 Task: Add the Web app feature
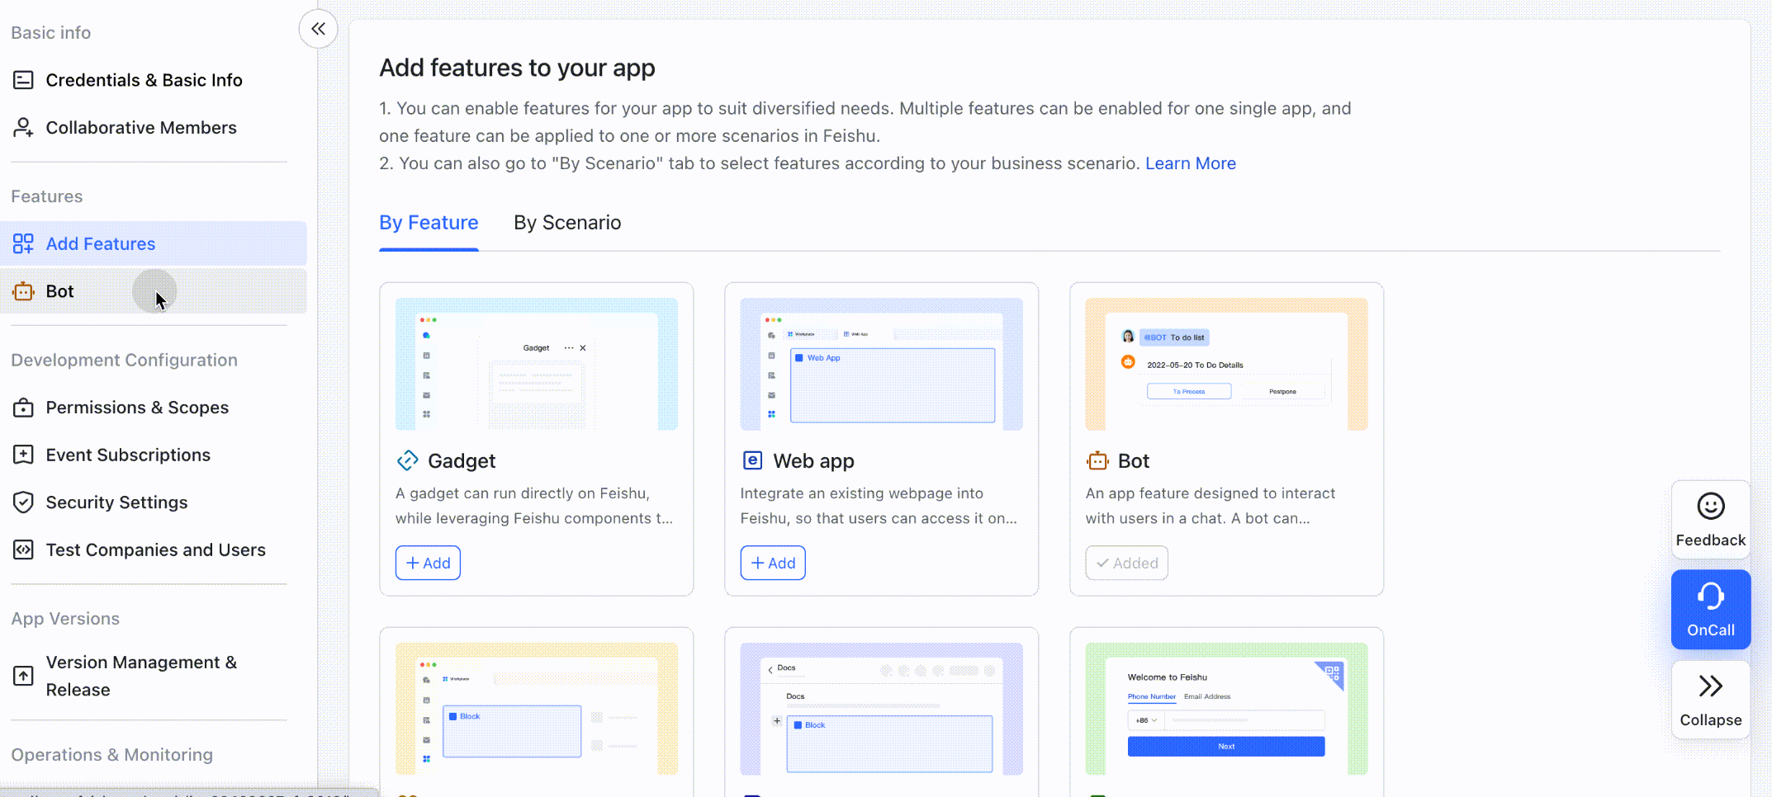point(773,563)
